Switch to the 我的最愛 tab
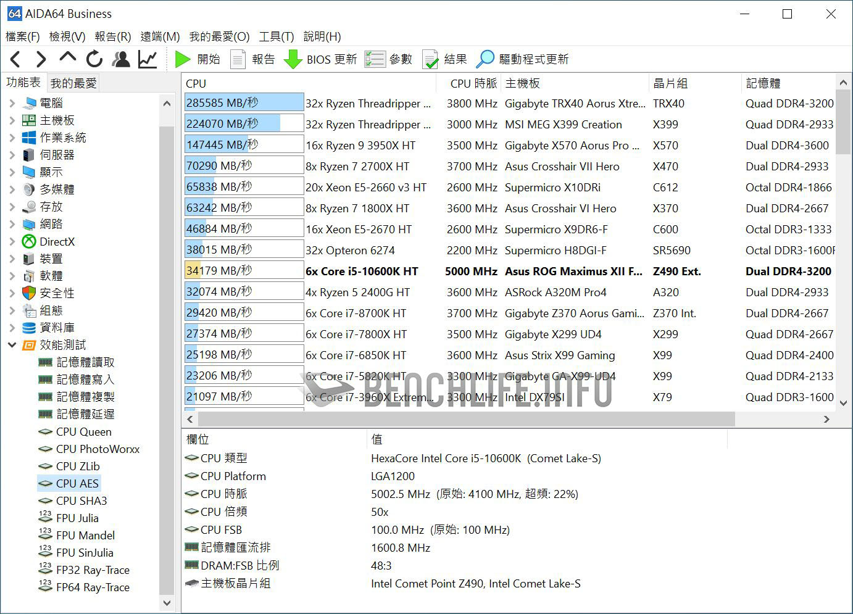853x614 pixels. click(73, 83)
